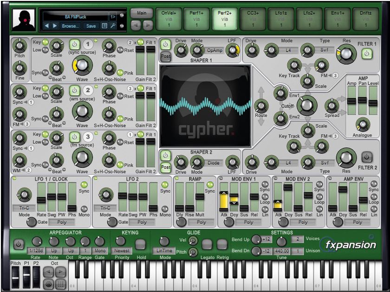Click the Save button in the header
Image resolution: width=390 pixels, height=292 pixels.
coord(91,26)
